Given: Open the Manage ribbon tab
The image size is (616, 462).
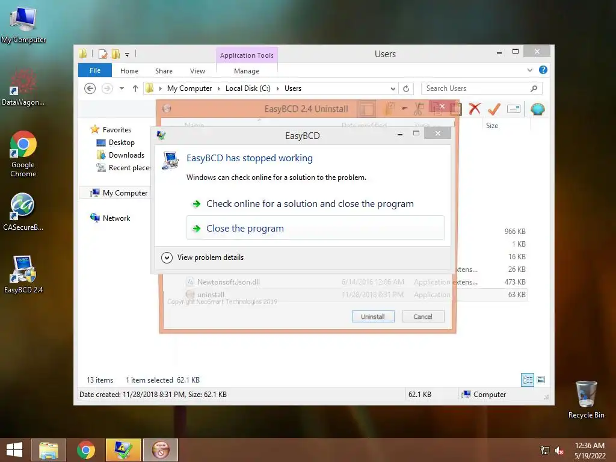Looking at the screenshot, I should (246, 71).
